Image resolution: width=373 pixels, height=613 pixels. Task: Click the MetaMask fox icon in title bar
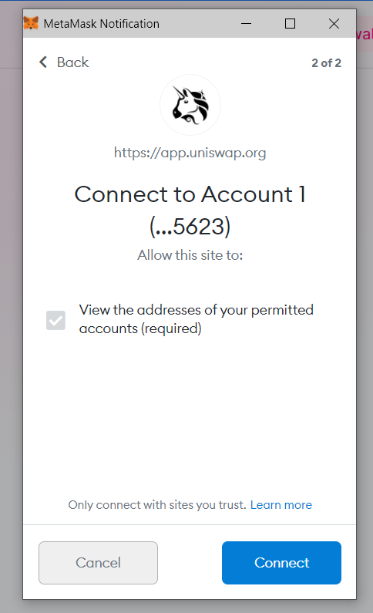point(31,23)
